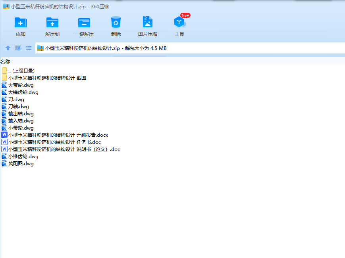345x258 pixels.
Task: Click the red New badge
Action: coord(185,15)
